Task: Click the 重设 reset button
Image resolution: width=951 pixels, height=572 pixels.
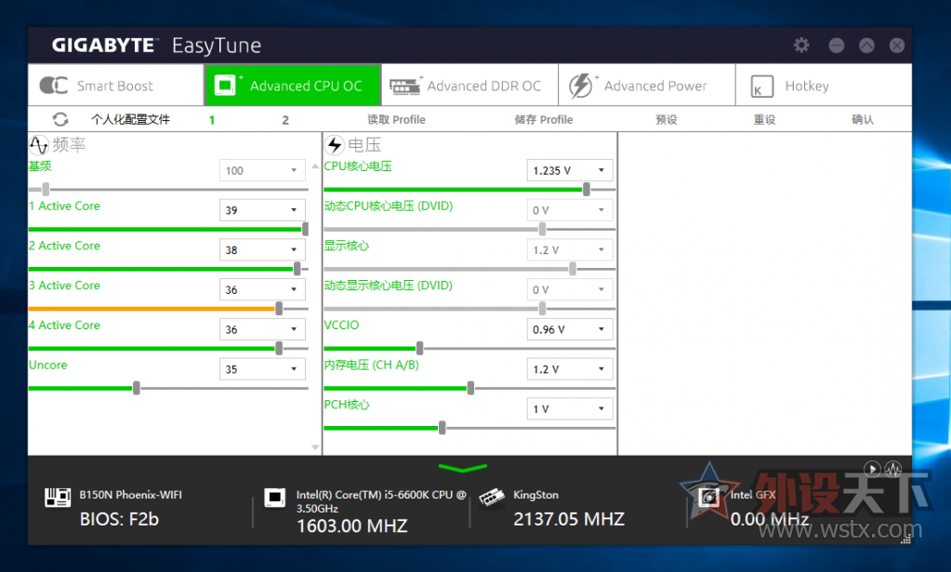Action: [764, 119]
